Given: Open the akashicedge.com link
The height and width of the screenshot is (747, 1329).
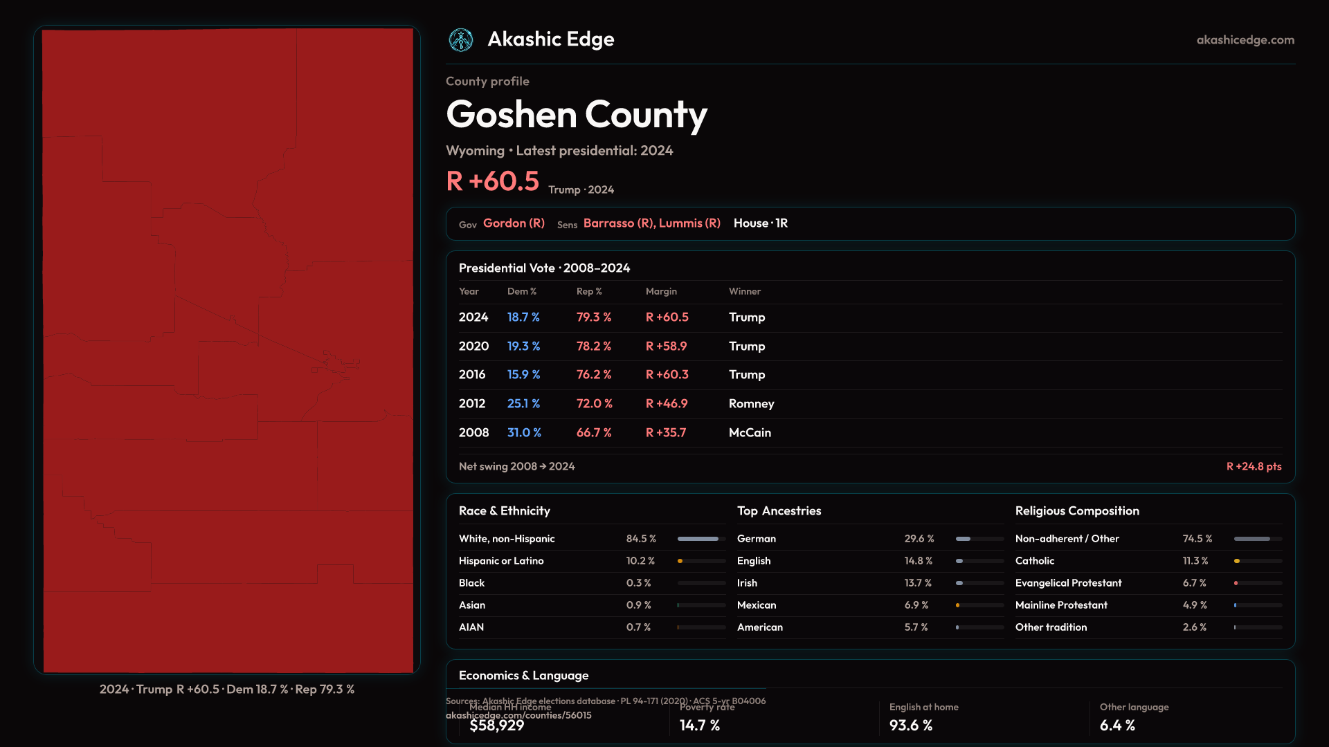Looking at the screenshot, I should 1245,40.
